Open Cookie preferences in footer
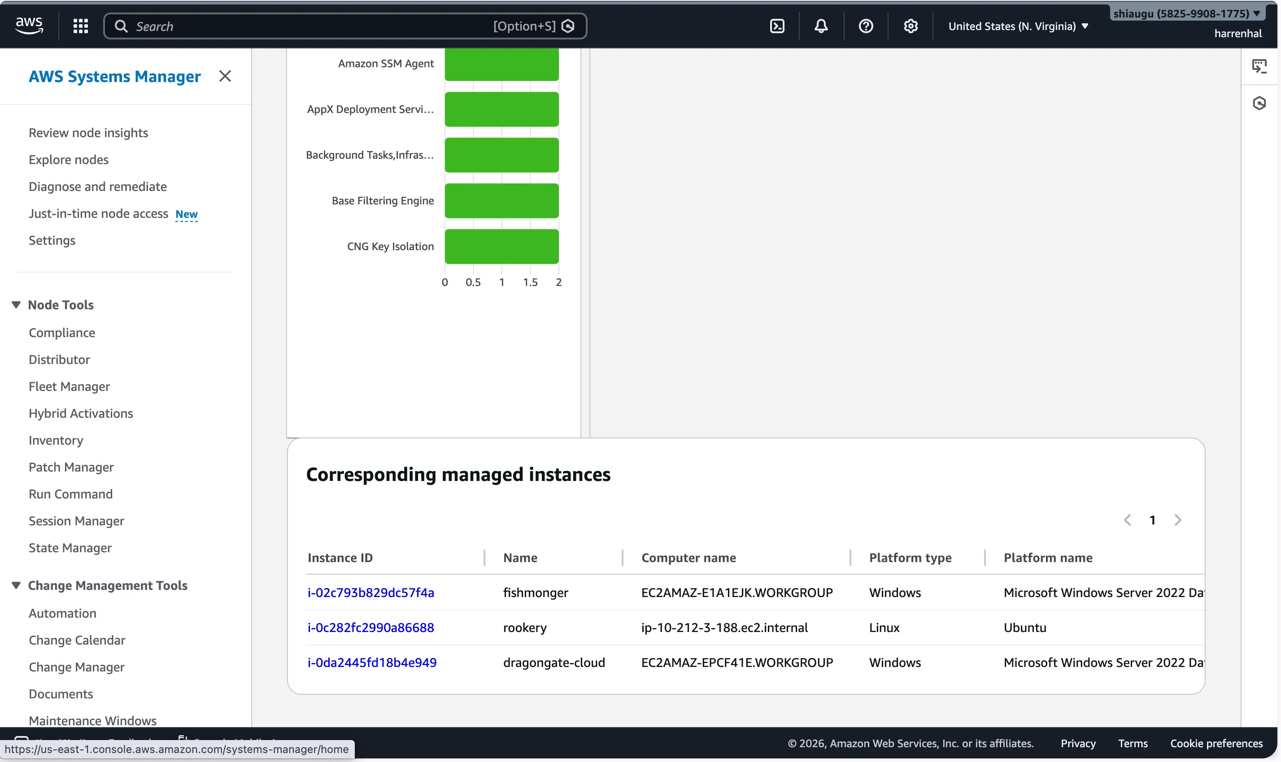The image size is (1281, 762). [x=1216, y=743]
